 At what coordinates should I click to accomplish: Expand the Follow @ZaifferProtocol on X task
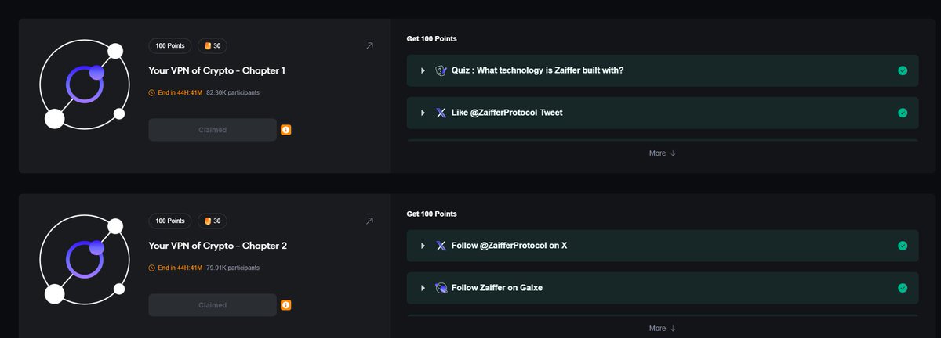pos(423,246)
